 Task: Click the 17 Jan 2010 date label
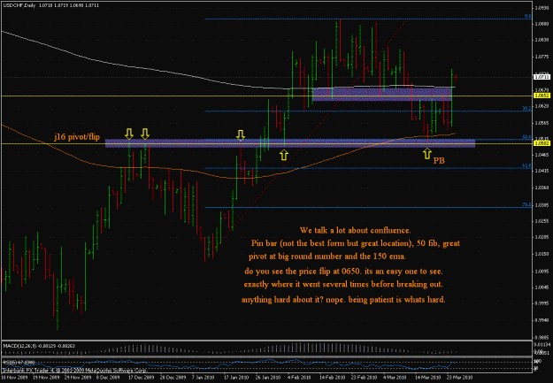click(235, 378)
